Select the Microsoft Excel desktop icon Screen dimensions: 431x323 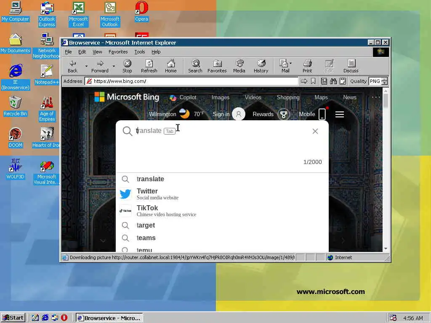78,14
